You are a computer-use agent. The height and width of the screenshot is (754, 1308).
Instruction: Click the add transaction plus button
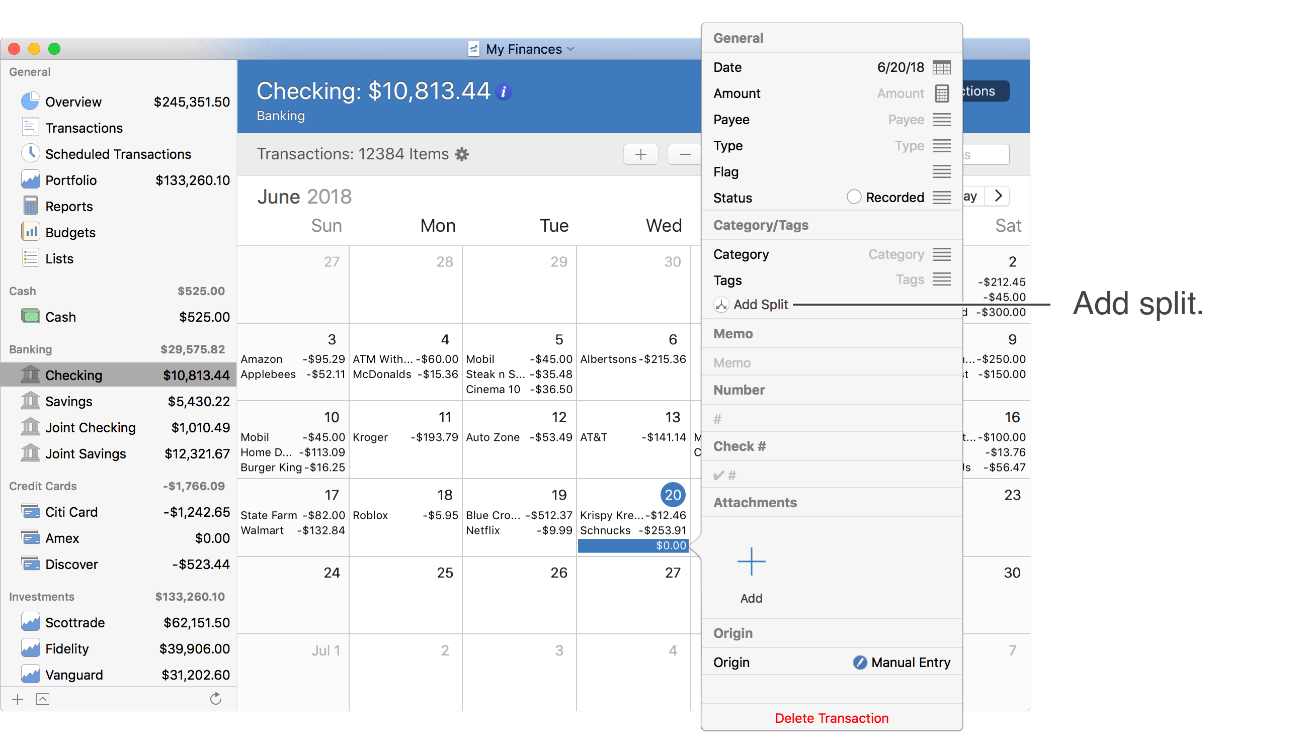pyautogui.click(x=641, y=153)
